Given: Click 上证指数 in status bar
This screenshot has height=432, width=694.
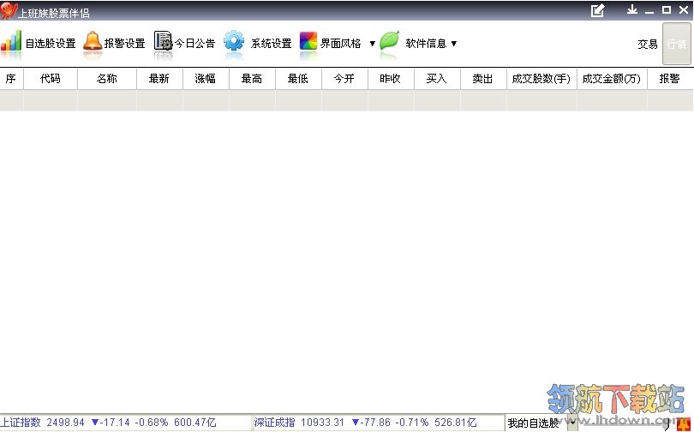Looking at the screenshot, I should pyautogui.click(x=21, y=423).
